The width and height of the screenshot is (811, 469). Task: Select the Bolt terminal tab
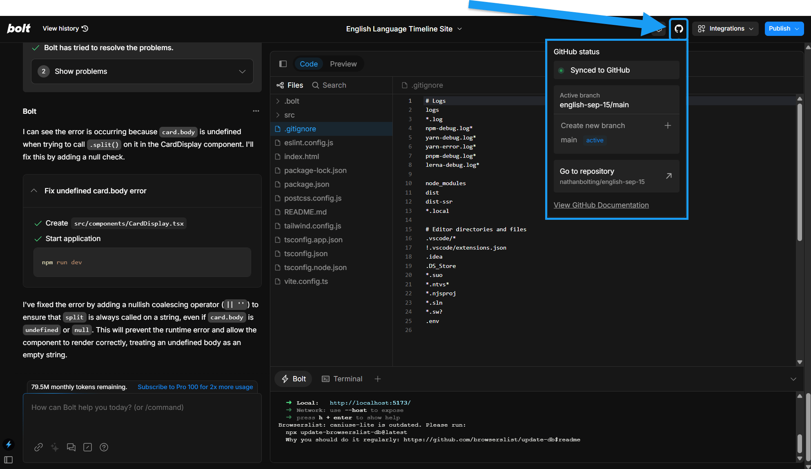293,379
